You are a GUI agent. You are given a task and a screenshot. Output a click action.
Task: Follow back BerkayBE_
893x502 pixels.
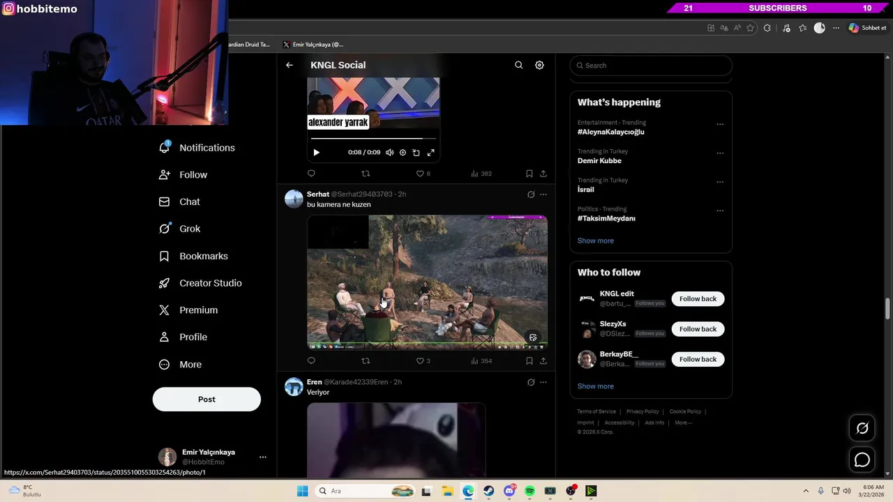(698, 359)
